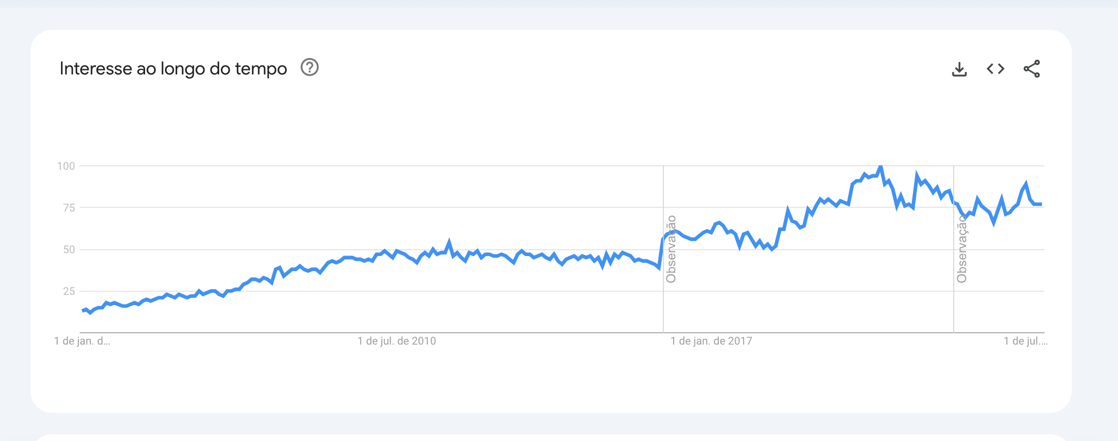Click the y-axis label 100
Screen dimensions: 1118x441
(x=67, y=167)
